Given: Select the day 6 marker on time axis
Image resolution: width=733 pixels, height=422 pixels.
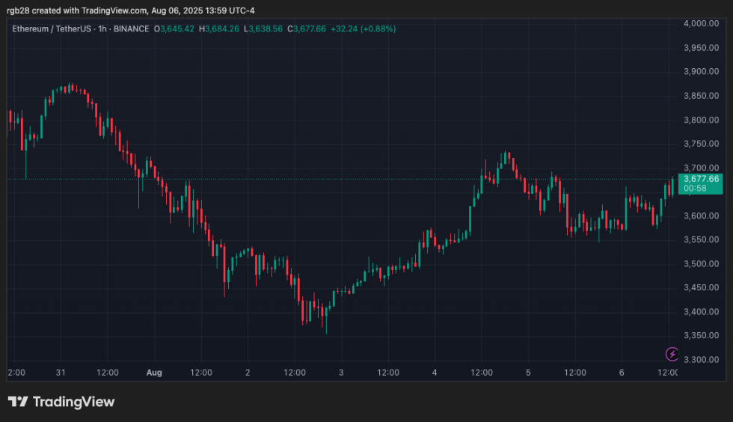Looking at the screenshot, I should tap(622, 372).
